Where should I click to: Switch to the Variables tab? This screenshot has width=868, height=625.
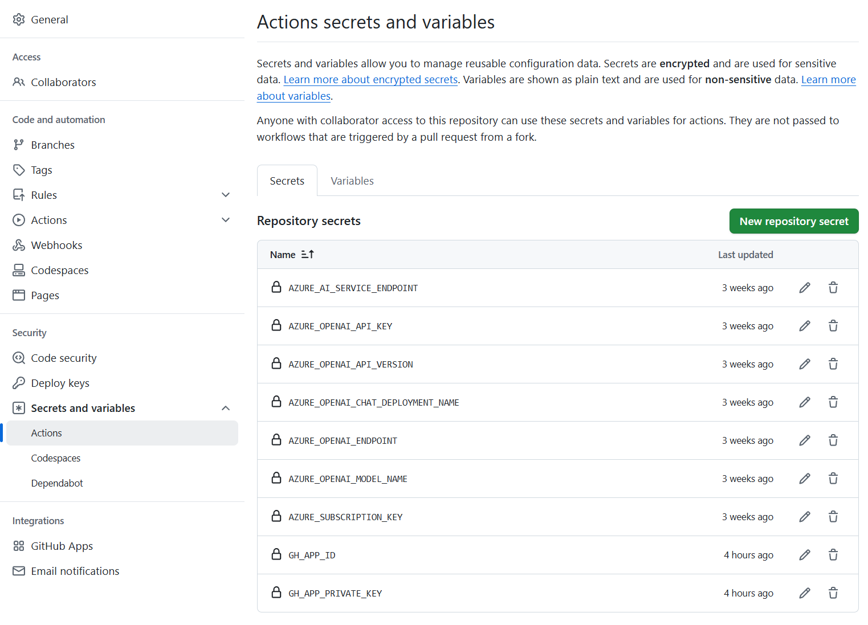pyautogui.click(x=352, y=181)
